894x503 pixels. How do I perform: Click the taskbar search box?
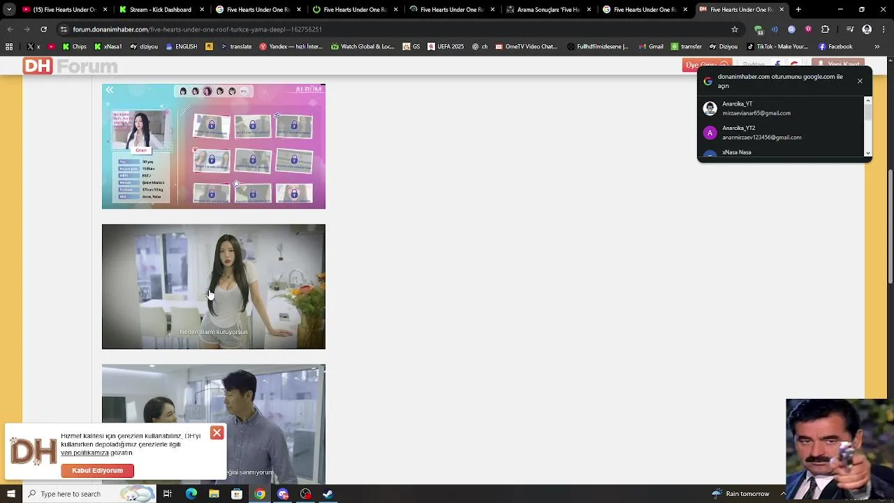[91, 494]
